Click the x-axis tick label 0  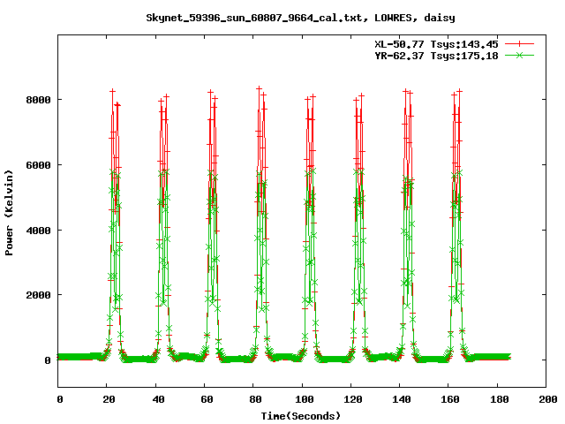click(x=60, y=399)
